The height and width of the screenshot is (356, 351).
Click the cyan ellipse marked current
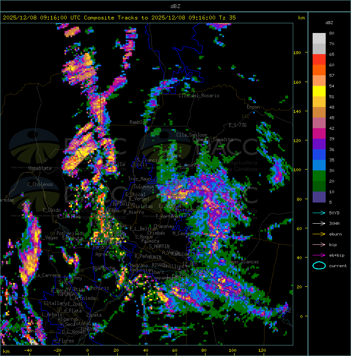[319, 266]
